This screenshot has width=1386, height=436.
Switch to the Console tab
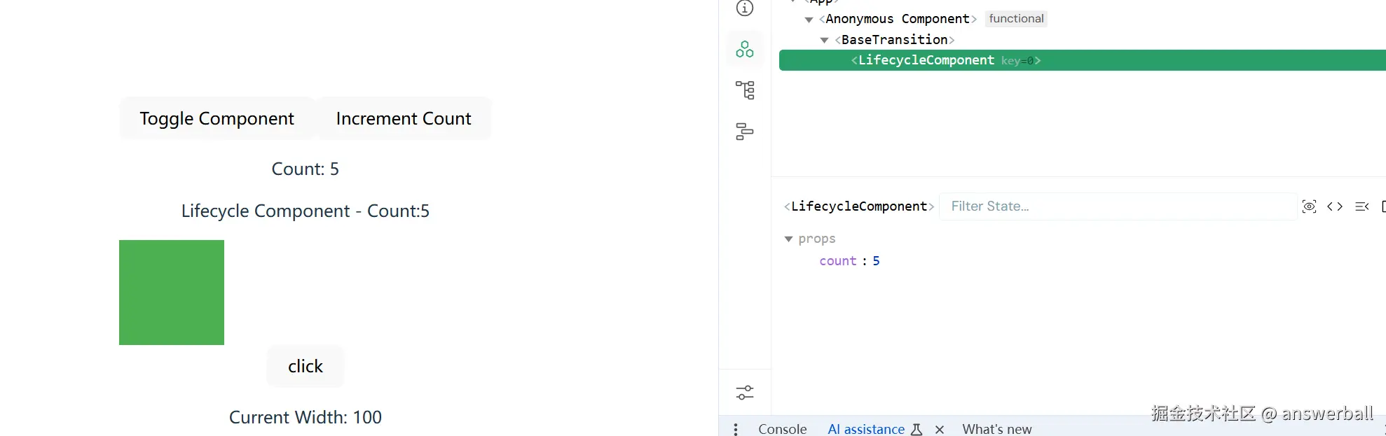pyautogui.click(x=783, y=429)
